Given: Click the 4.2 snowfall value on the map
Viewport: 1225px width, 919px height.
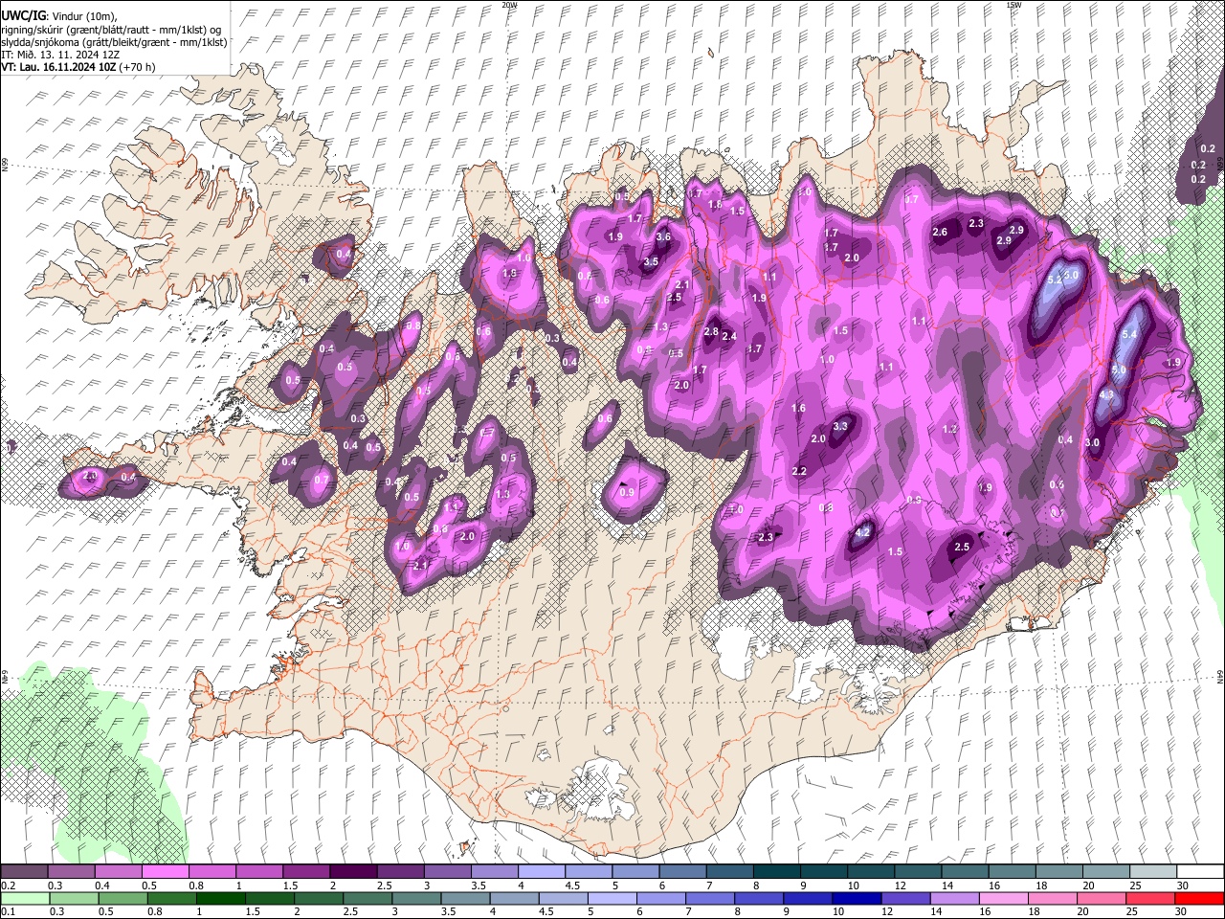Looking at the screenshot, I should click(862, 532).
